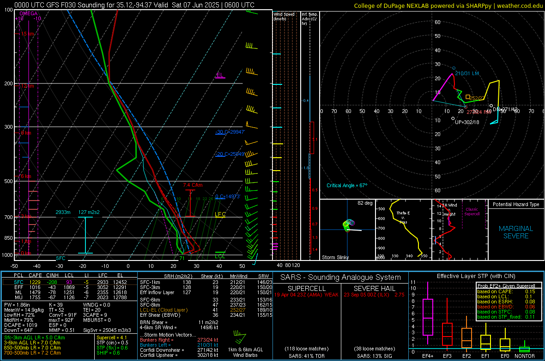Click the orange square marker on the hodograph
Viewport: 545px width, 361px height.
pos(468,97)
